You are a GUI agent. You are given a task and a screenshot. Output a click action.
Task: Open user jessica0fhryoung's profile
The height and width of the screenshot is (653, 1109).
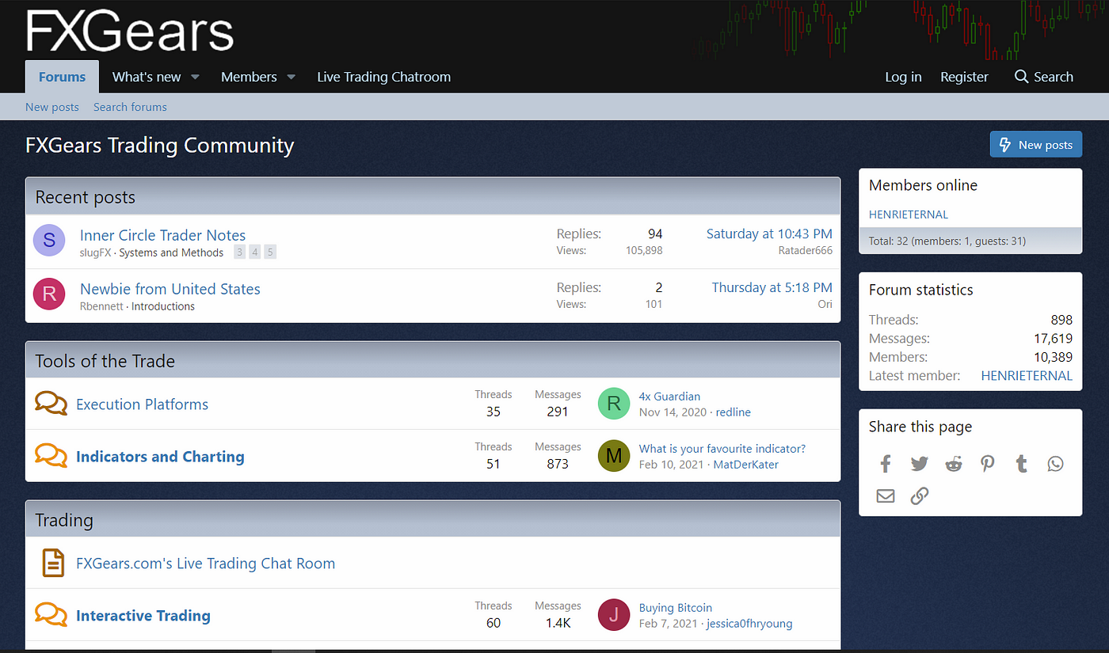tap(749, 624)
